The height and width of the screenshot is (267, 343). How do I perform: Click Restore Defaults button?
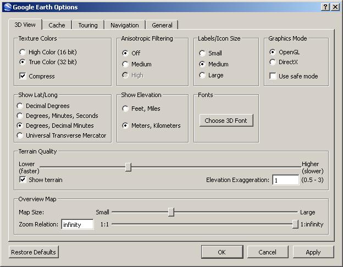[x=34, y=252]
